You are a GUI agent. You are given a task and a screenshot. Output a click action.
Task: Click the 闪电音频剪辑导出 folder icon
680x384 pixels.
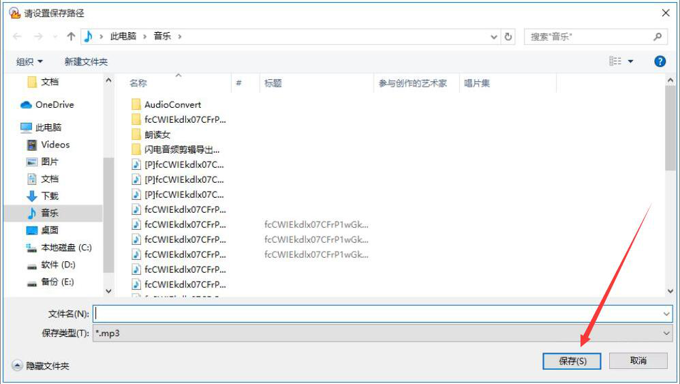136,149
